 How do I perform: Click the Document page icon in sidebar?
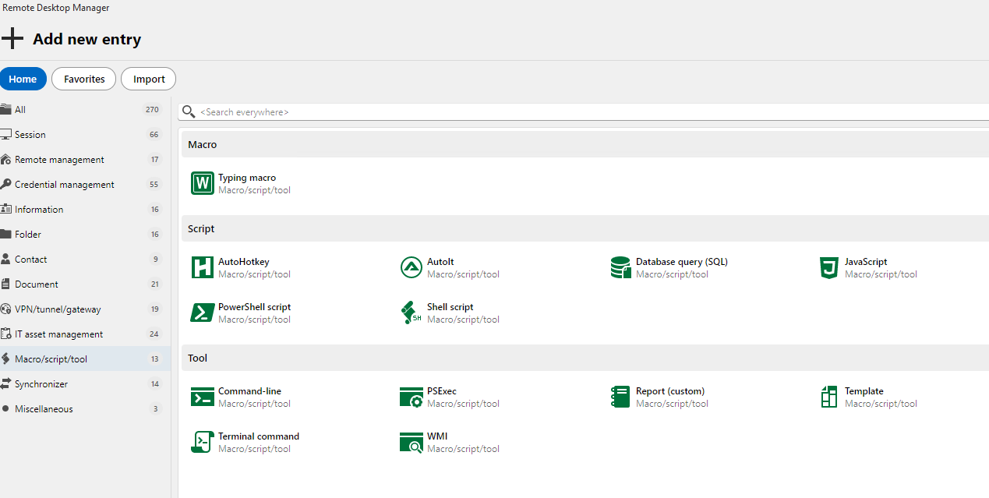[x=5, y=284]
